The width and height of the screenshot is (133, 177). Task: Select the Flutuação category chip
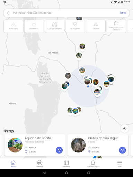point(75,26)
